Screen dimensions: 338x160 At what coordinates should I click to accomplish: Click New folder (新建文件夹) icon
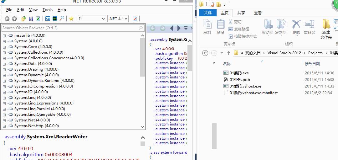pyautogui.click(x=326, y=24)
